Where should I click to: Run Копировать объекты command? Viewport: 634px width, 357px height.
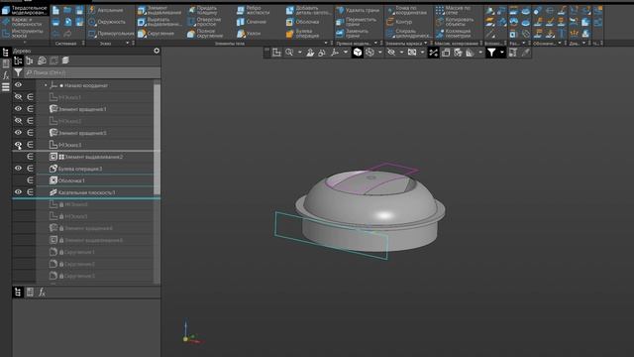tap(455, 22)
